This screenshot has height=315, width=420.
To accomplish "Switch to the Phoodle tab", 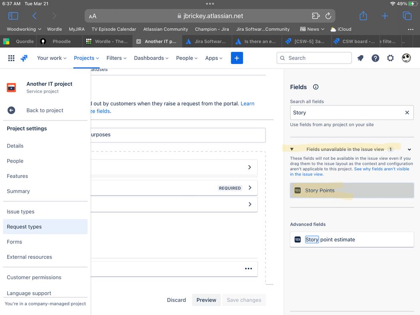I will (59, 42).
